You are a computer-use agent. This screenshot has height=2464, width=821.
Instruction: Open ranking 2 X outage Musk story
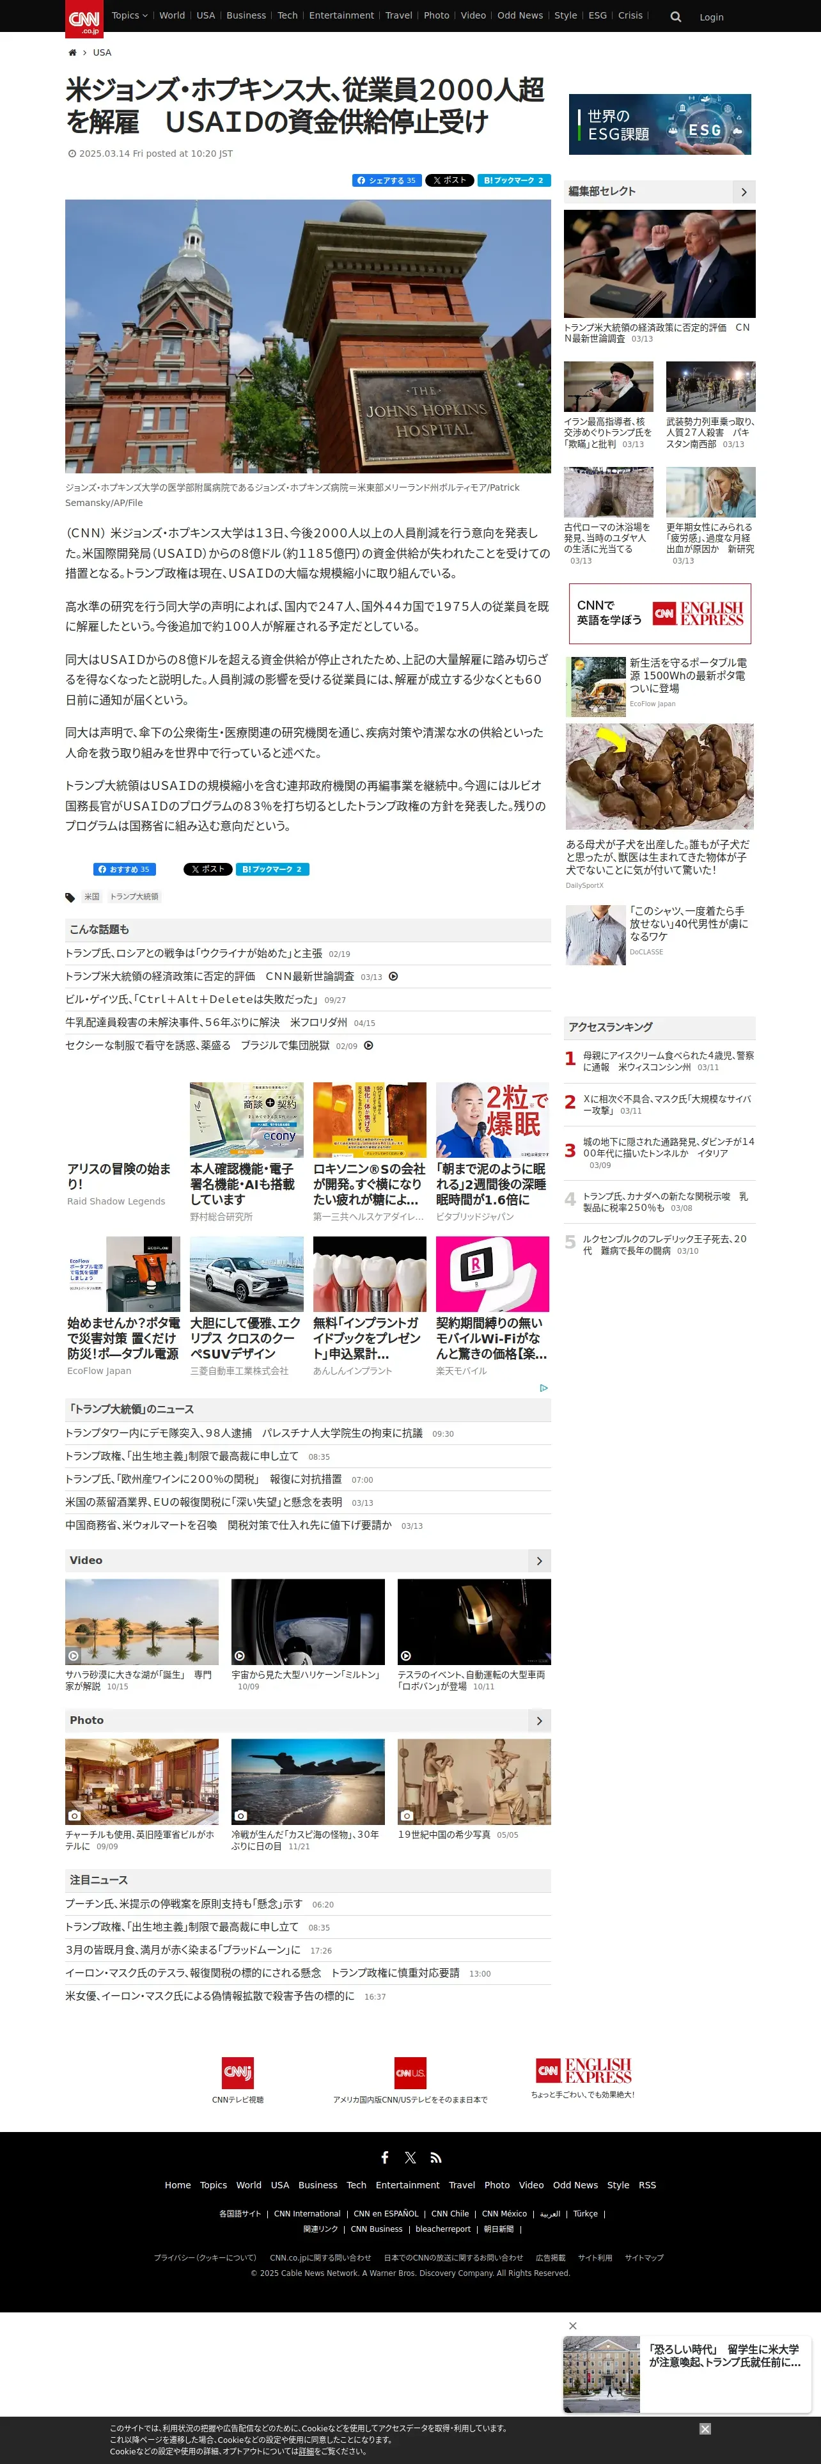668,1105
